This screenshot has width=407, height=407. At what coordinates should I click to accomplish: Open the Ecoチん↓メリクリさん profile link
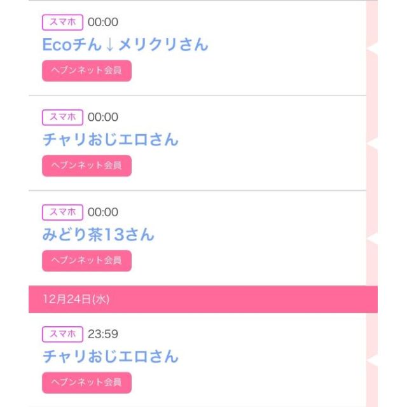point(125,45)
